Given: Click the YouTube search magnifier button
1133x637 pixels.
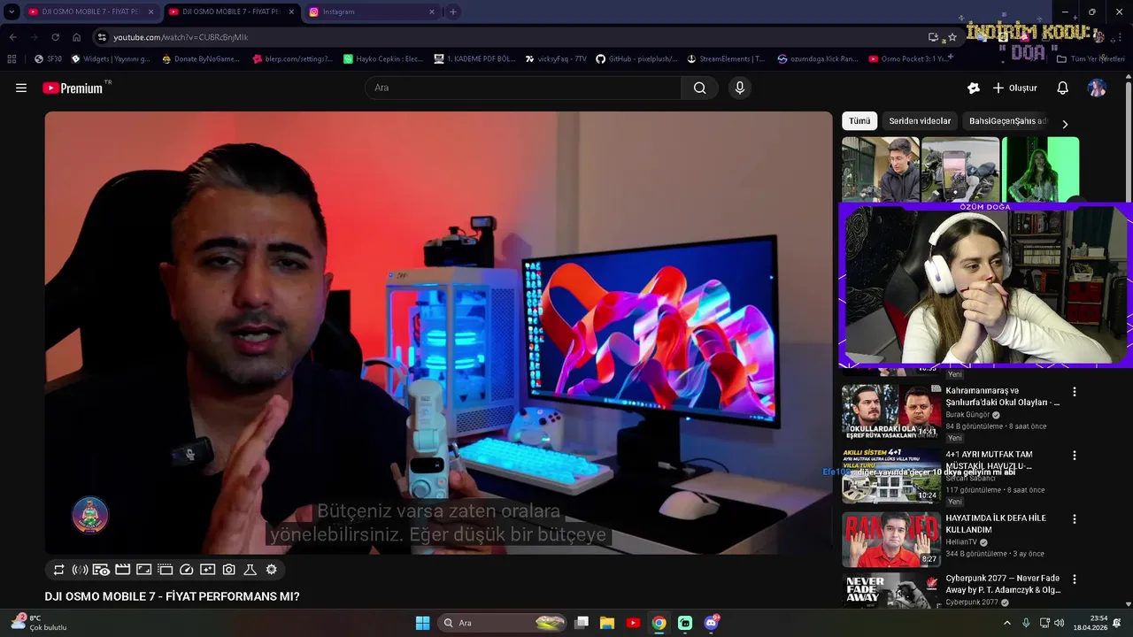Looking at the screenshot, I should point(700,88).
